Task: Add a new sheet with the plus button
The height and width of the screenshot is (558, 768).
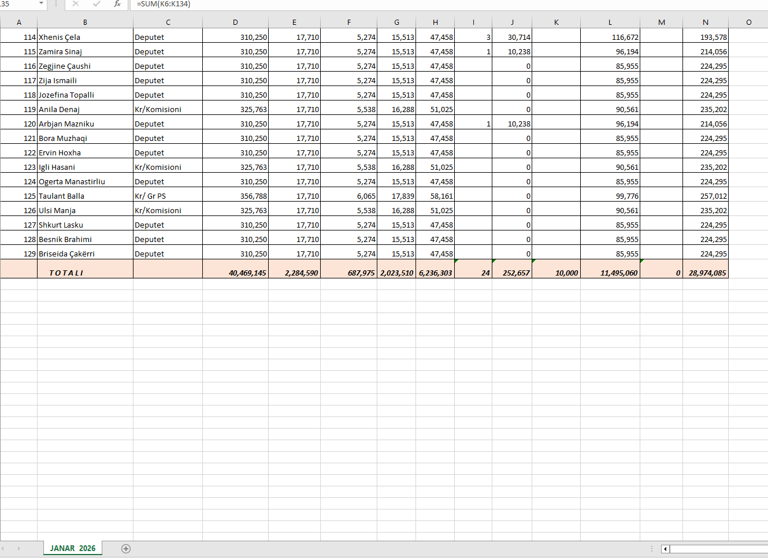Action: (x=126, y=549)
